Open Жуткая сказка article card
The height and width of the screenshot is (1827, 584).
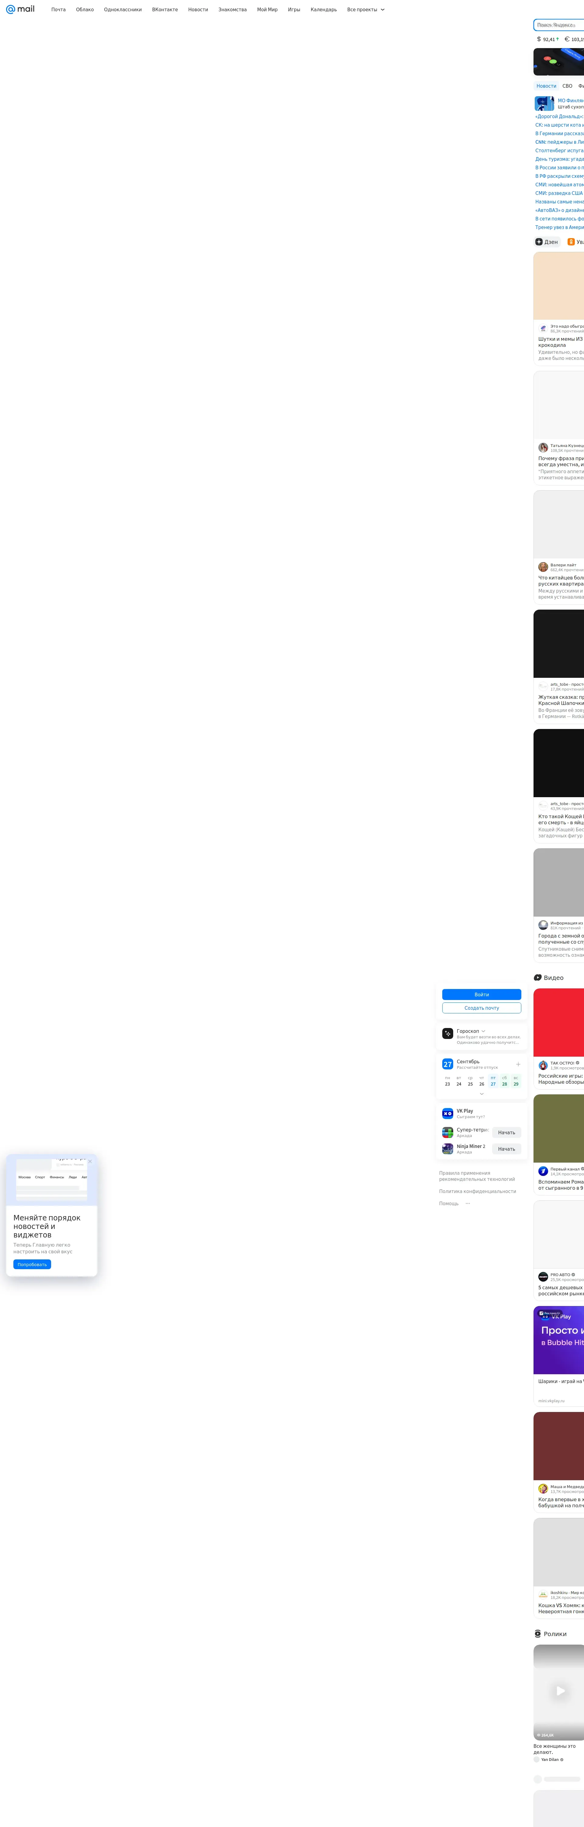(558, 667)
